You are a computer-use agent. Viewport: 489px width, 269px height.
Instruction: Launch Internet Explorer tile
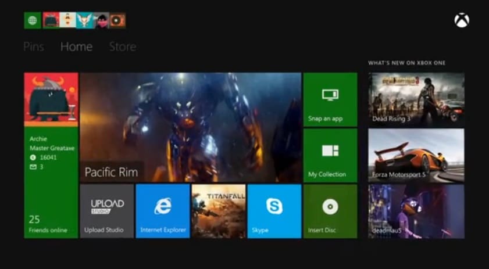point(163,211)
